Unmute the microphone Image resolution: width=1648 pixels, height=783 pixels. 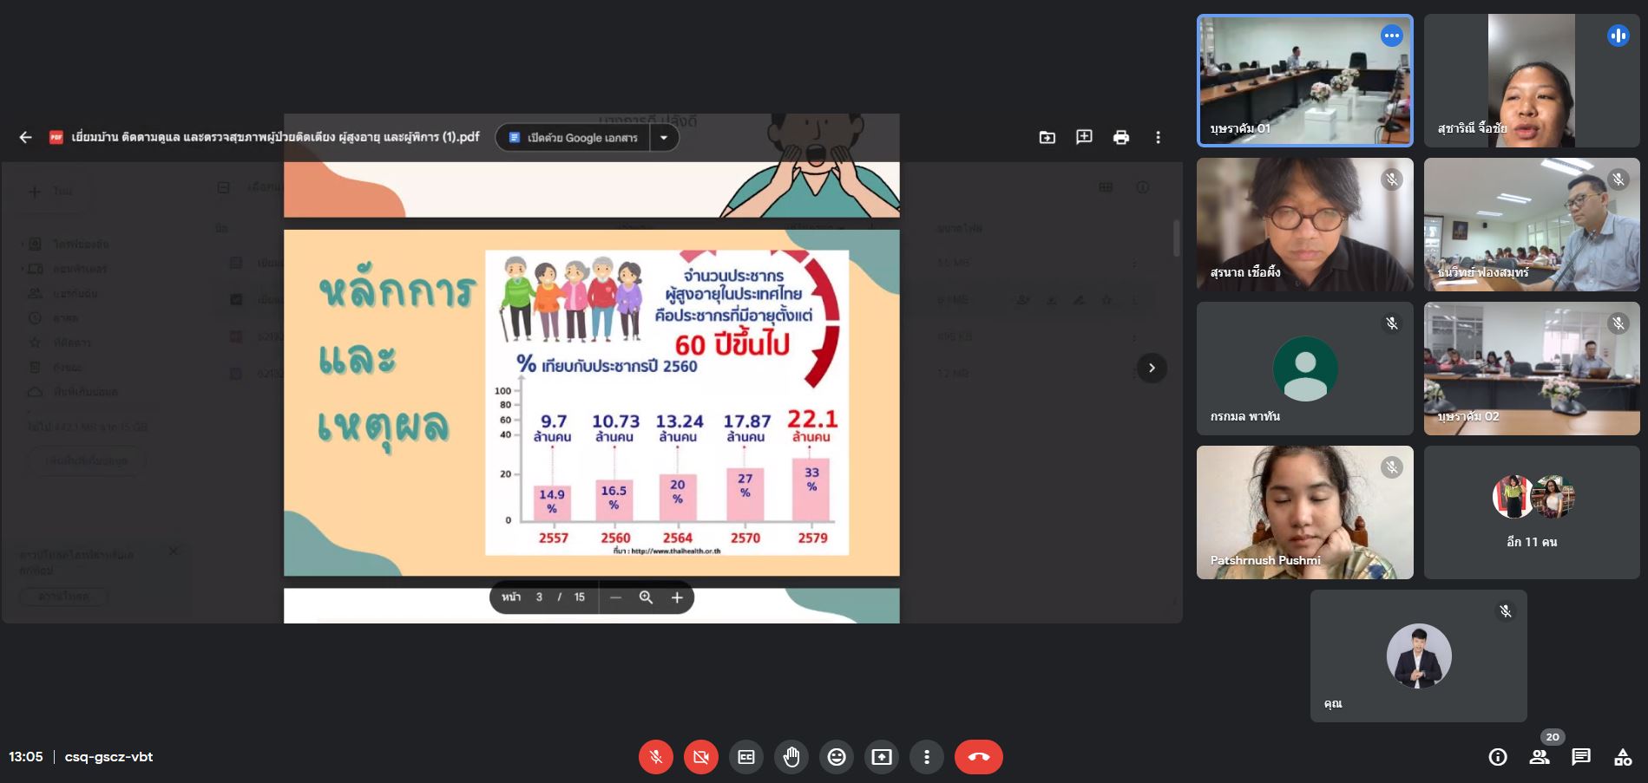[656, 757]
